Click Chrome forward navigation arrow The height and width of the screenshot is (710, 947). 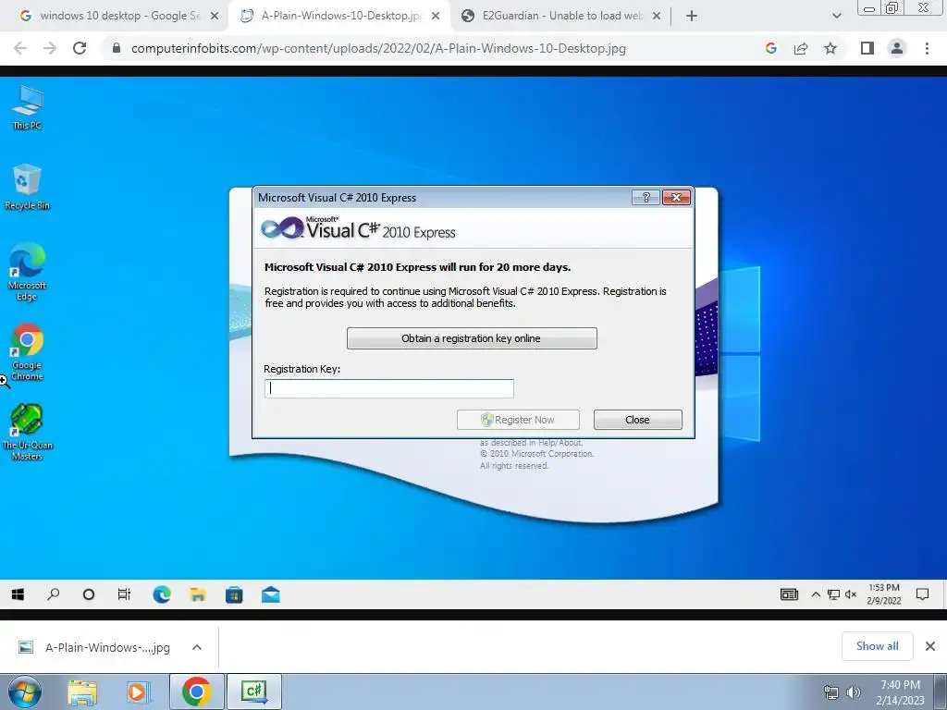point(50,48)
